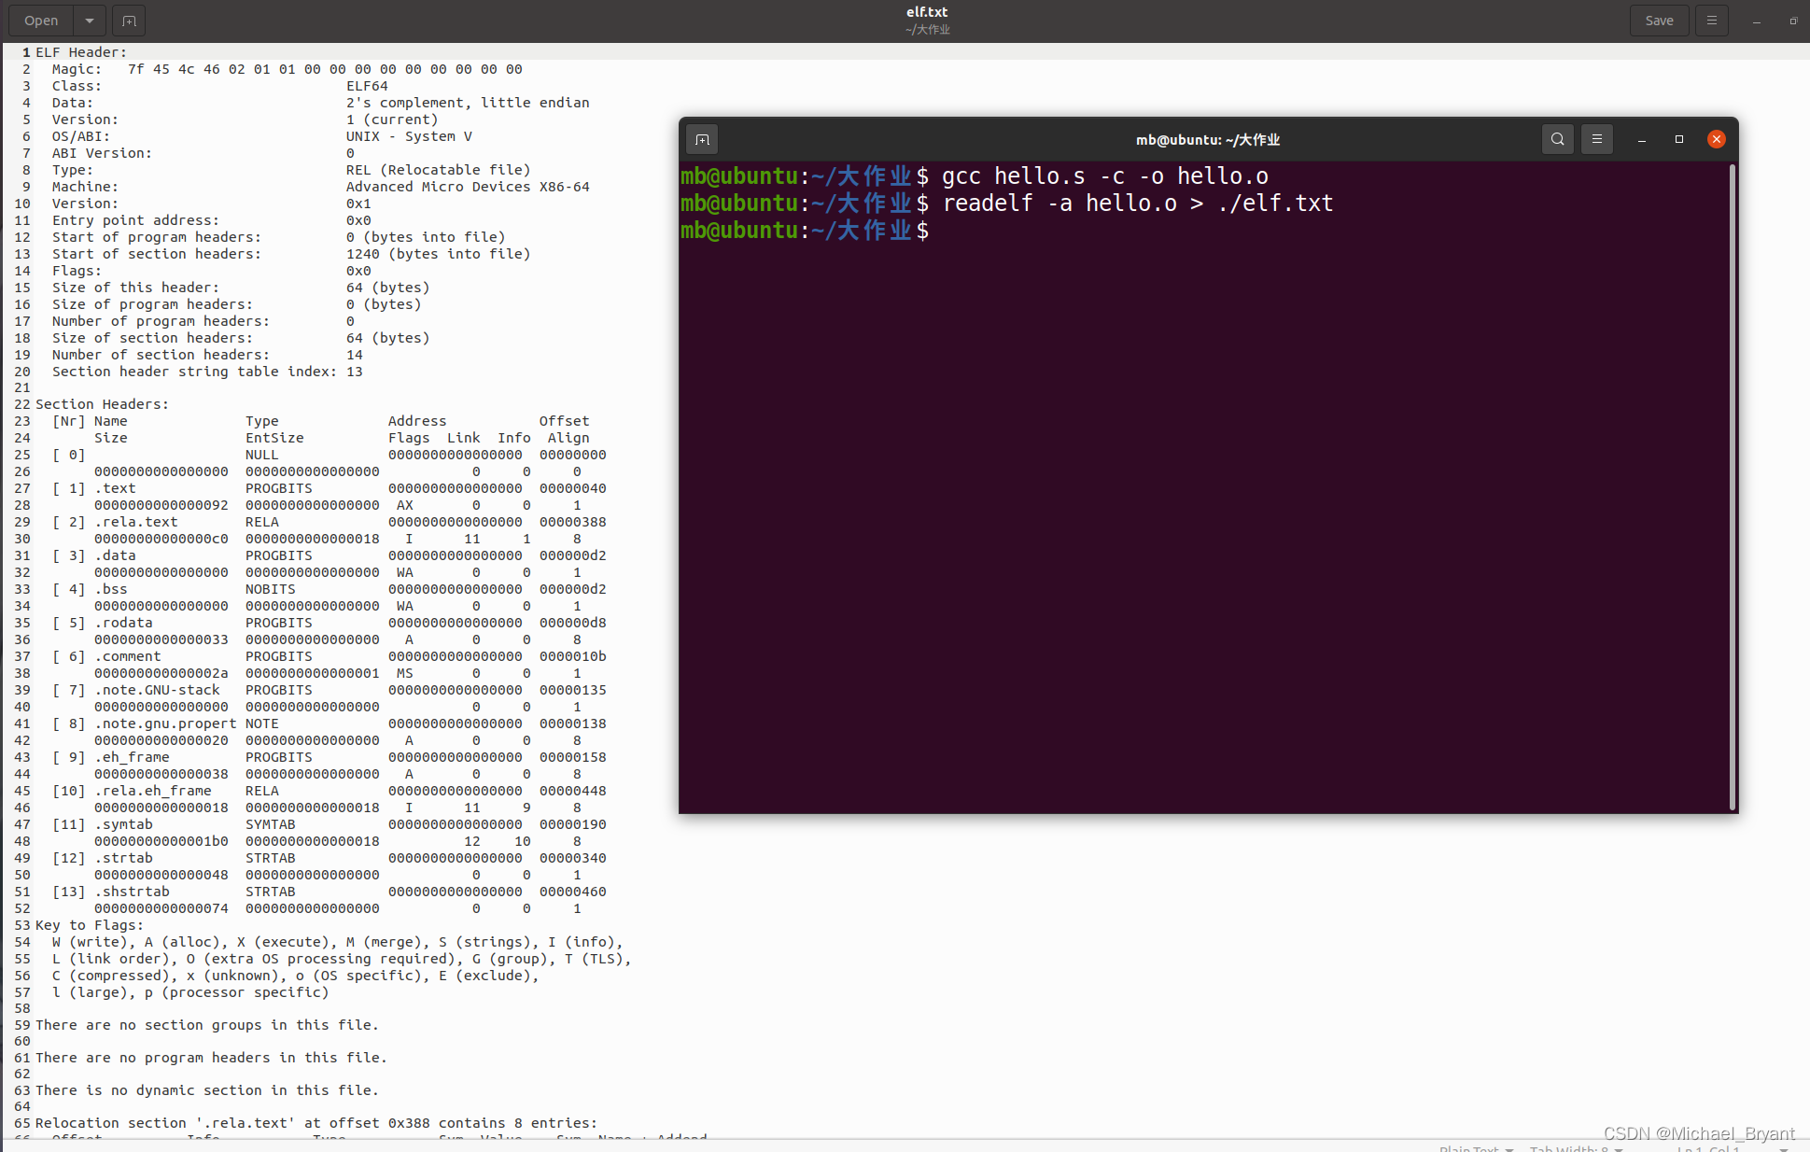This screenshot has height=1152, width=1810.
Task: Open the Tab Width dropdown in status bar
Action: click(x=1576, y=1147)
